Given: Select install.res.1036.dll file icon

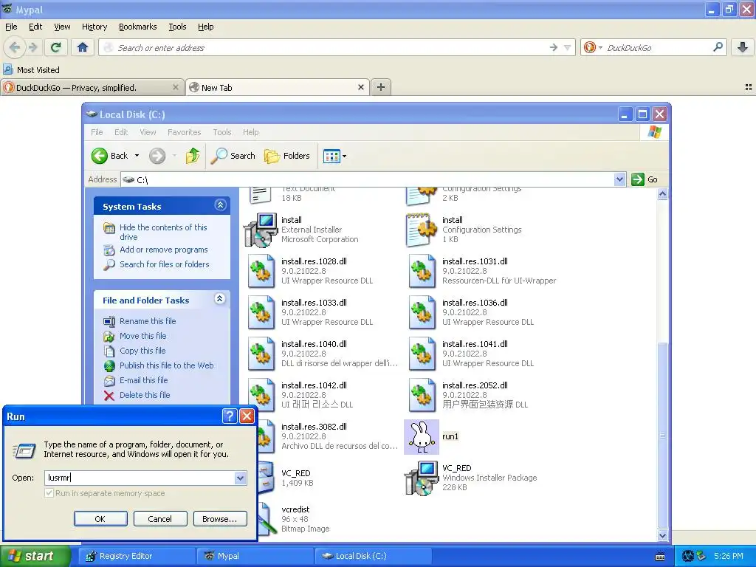Looking at the screenshot, I should point(422,312).
